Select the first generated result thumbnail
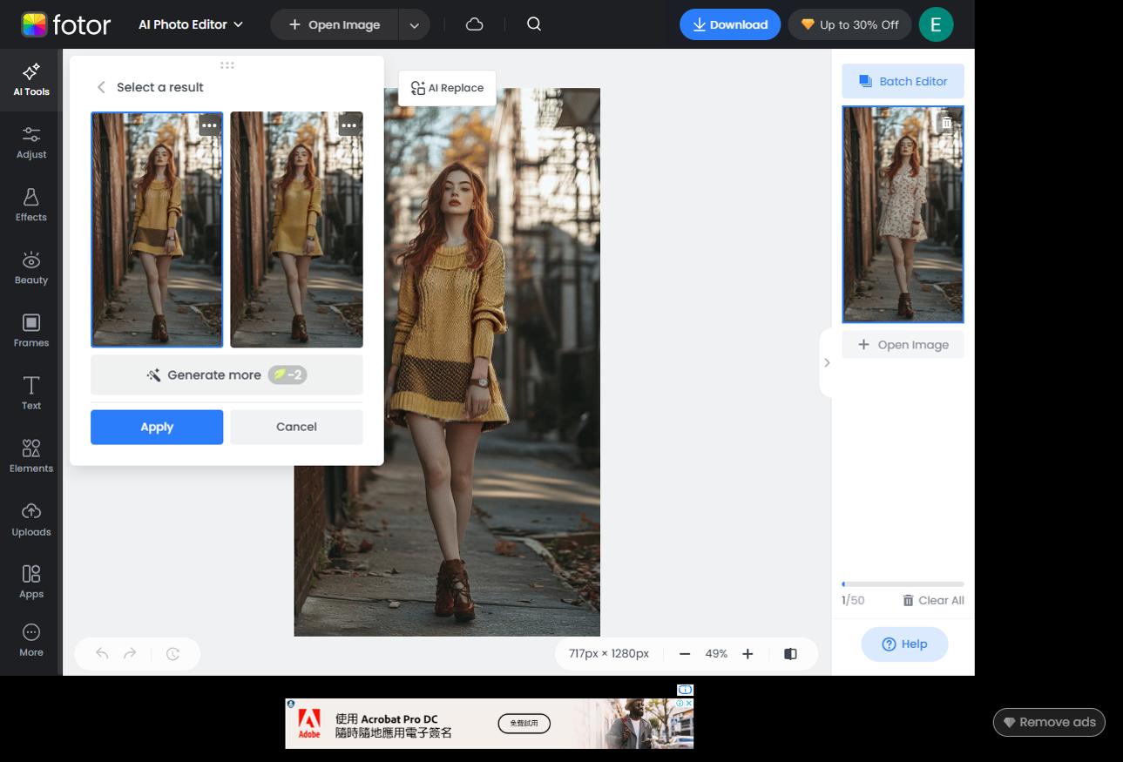 (157, 229)
